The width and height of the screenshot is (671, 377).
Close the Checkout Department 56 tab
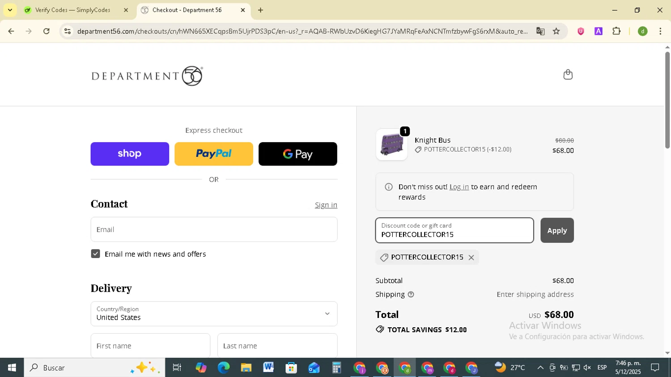click(x=243, y=10)
